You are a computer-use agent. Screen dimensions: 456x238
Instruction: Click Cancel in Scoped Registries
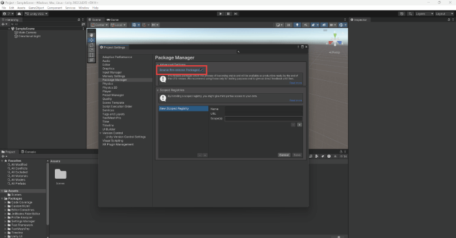click(284, 155)
